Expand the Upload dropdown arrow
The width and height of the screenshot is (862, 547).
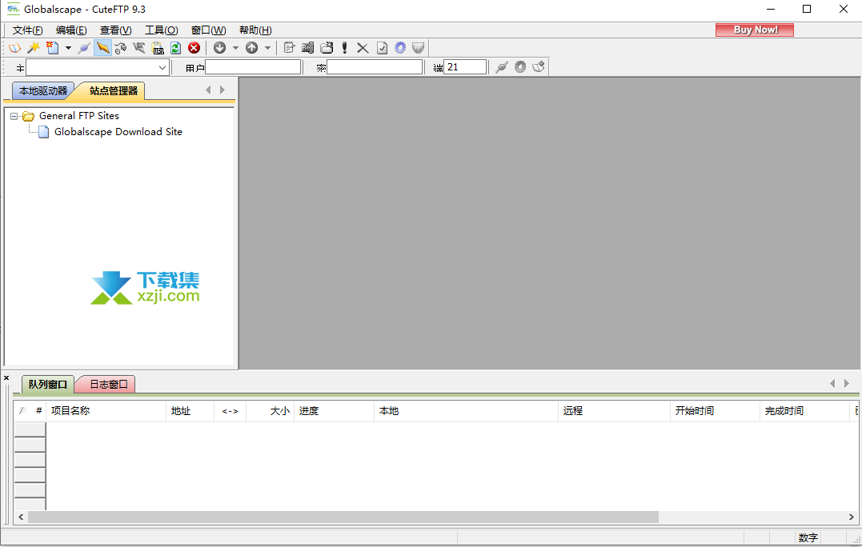[268, 48]
